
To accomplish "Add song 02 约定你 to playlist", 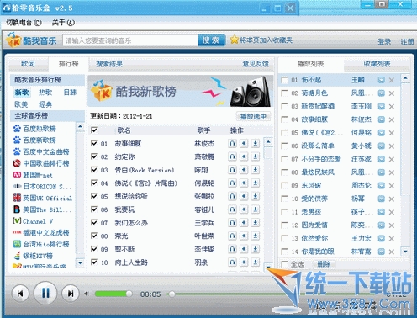I will (x=244, y=156).
